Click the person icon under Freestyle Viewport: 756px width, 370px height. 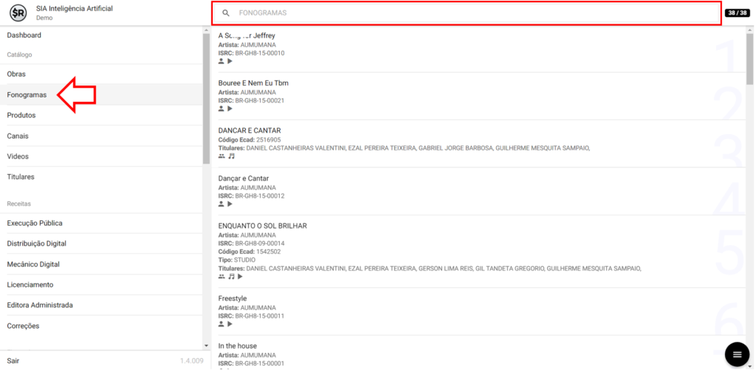(x=221, y=324)
